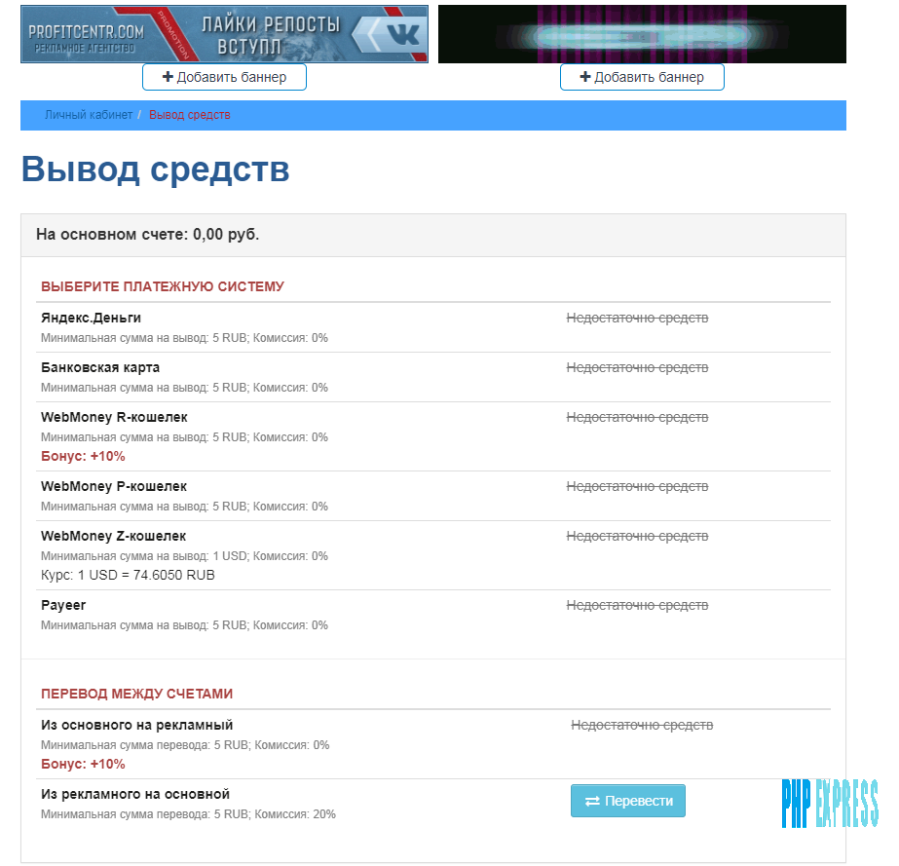Screen dimensions: 899x866
Task: Open the Profitcentr.com advertising banner
Action: click(224, 34)
